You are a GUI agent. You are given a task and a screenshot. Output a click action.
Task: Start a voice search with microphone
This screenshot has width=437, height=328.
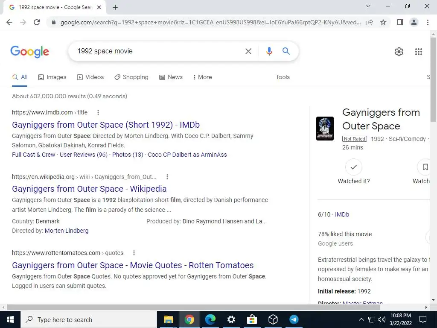(x=269, y=51)
